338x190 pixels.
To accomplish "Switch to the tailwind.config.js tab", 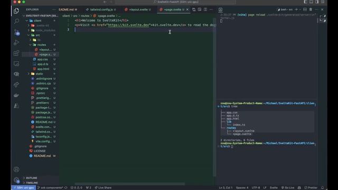I will click(x=101, y=9).
